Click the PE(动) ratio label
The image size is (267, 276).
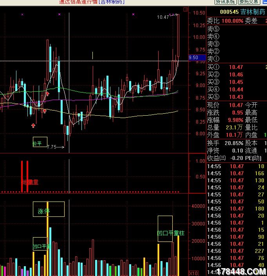coord(255,158)
